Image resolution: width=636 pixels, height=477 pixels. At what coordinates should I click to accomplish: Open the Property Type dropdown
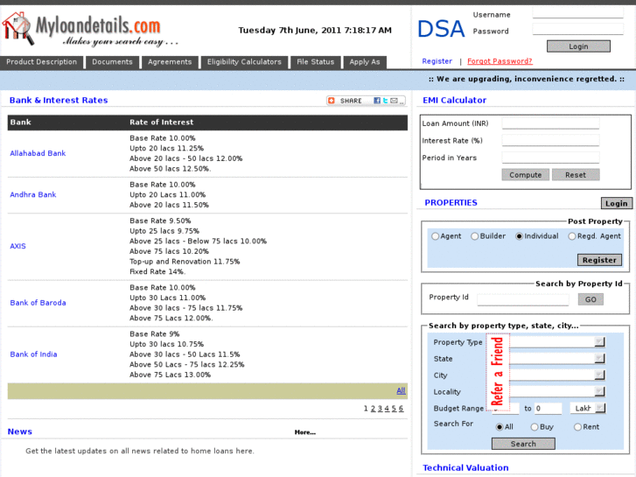557,342
